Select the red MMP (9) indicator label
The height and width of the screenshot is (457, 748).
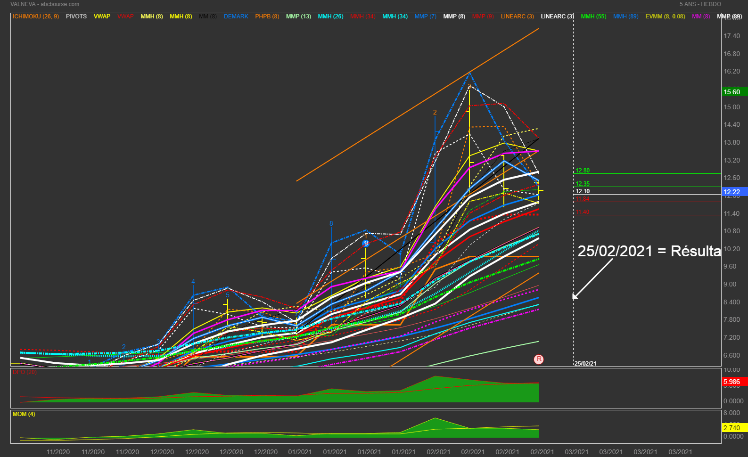pyautogui.click(x=483, y=16)
